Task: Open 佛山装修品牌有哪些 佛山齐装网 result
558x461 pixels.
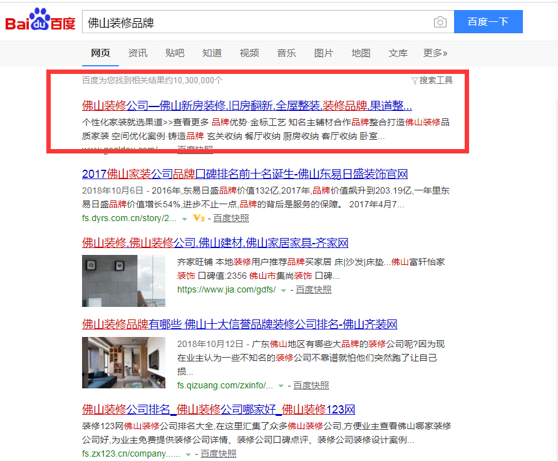Action: tap(239, 324)
